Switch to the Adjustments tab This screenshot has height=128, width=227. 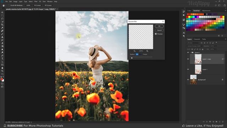pos(206,11)
